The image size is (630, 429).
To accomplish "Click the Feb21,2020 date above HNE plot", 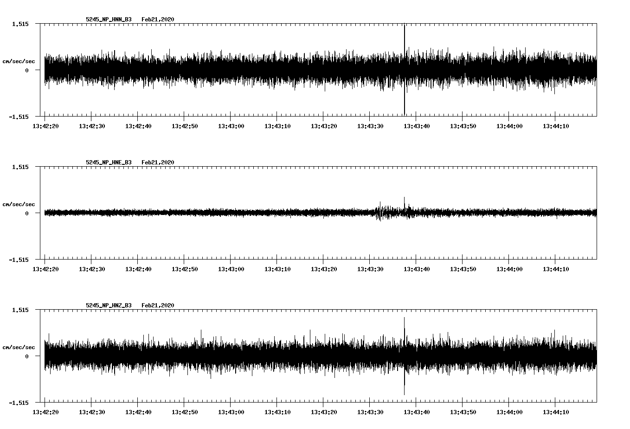I will (158, 162).
